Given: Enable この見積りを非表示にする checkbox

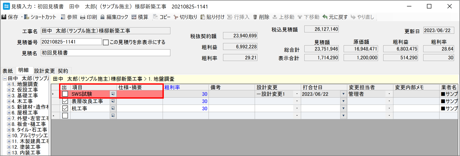Looking at the screenshot, I should [x=106, y=42].
